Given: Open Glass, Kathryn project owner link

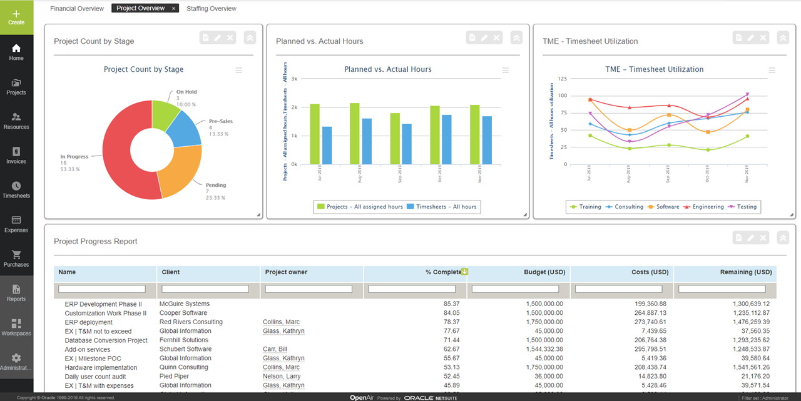Looking at the screenshot, I should tap(283, 331).
